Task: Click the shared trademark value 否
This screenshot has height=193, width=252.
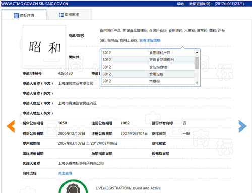Action: click(x=184, y=123)
